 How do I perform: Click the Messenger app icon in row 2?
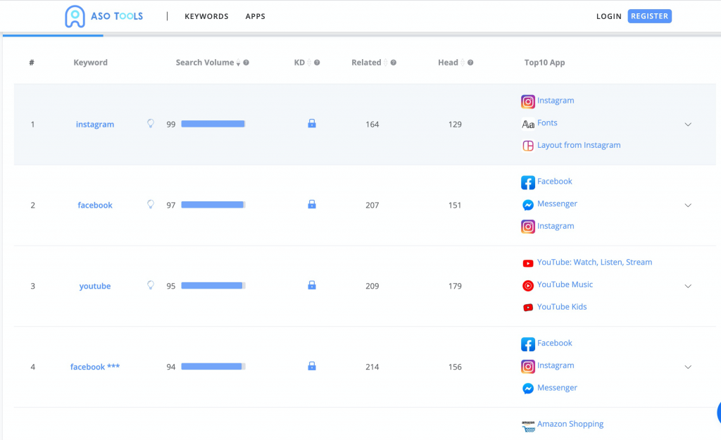(528, 204)
